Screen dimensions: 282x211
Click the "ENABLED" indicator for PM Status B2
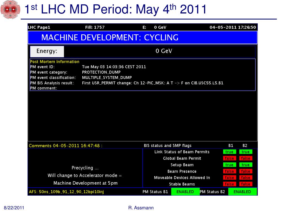[242, 191]
